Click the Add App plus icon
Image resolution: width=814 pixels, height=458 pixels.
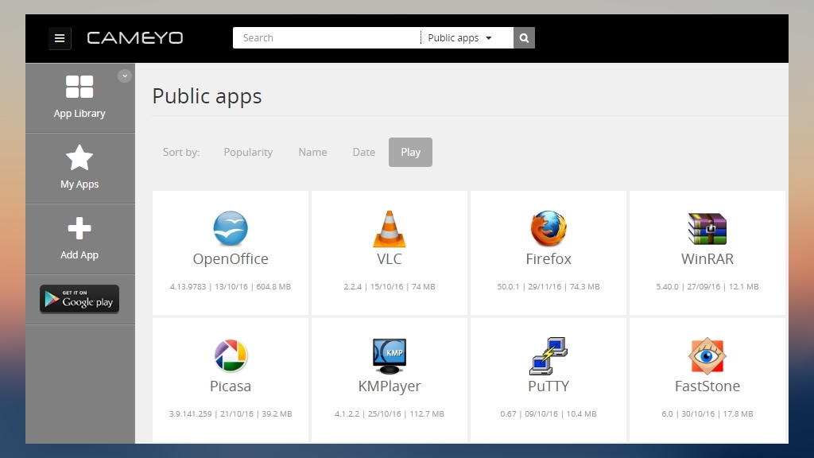[79, 228]
